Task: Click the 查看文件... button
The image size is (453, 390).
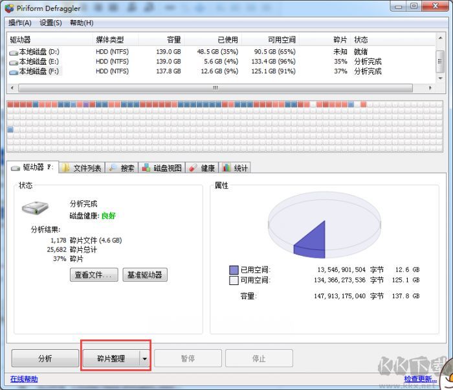Action: [x=94, y=275]
